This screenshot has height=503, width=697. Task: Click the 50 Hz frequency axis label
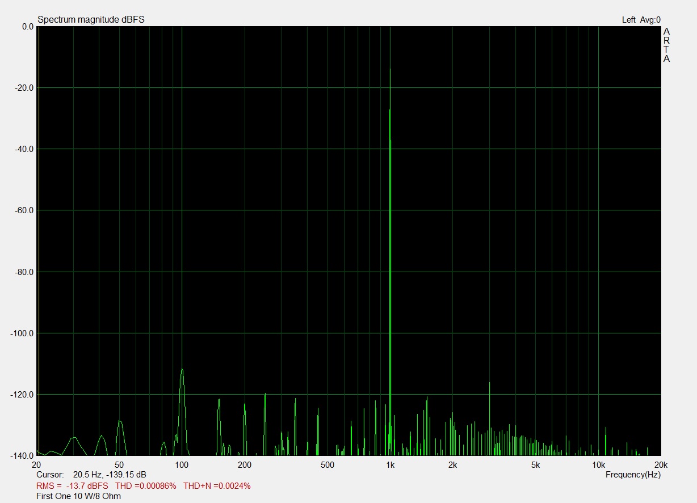click(119, 465)
